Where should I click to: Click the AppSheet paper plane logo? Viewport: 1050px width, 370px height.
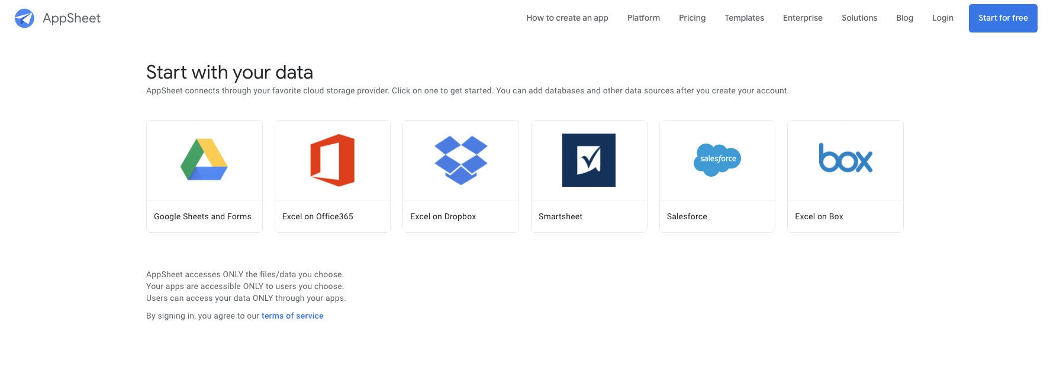pyautogui.click(x=24, y=18)
